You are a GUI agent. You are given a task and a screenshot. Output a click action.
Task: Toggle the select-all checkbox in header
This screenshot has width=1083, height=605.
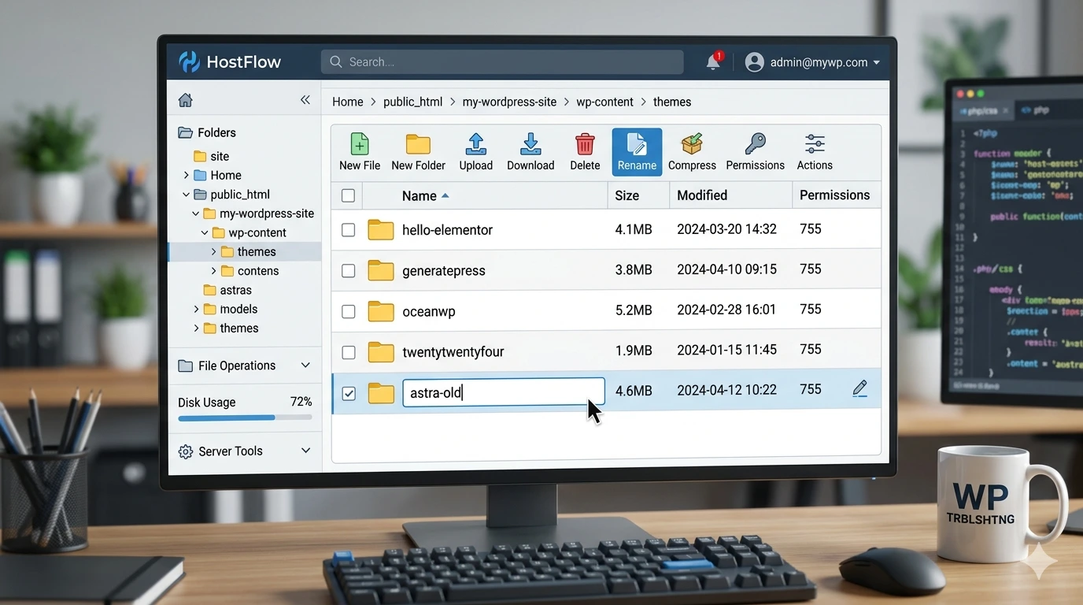pyautogui.click(x=348, y=195)
